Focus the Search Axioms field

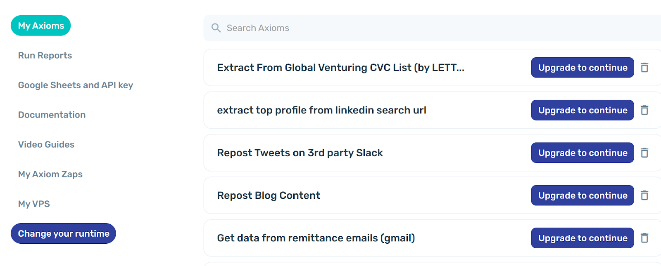point(413,28)
